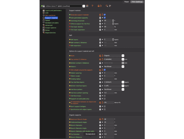184x139 pixels.
Task: Toggle Interface loops checkbox
Action: click(x=105, y=96)
